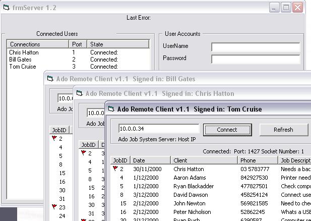This screenshot has height=221, width=311.
Task: Click the frmServer title bar icon
Action: [7, 7]
